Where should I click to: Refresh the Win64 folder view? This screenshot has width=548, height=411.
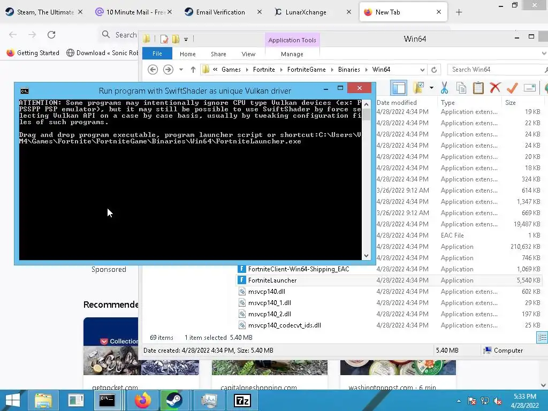(x=434, y=70)
